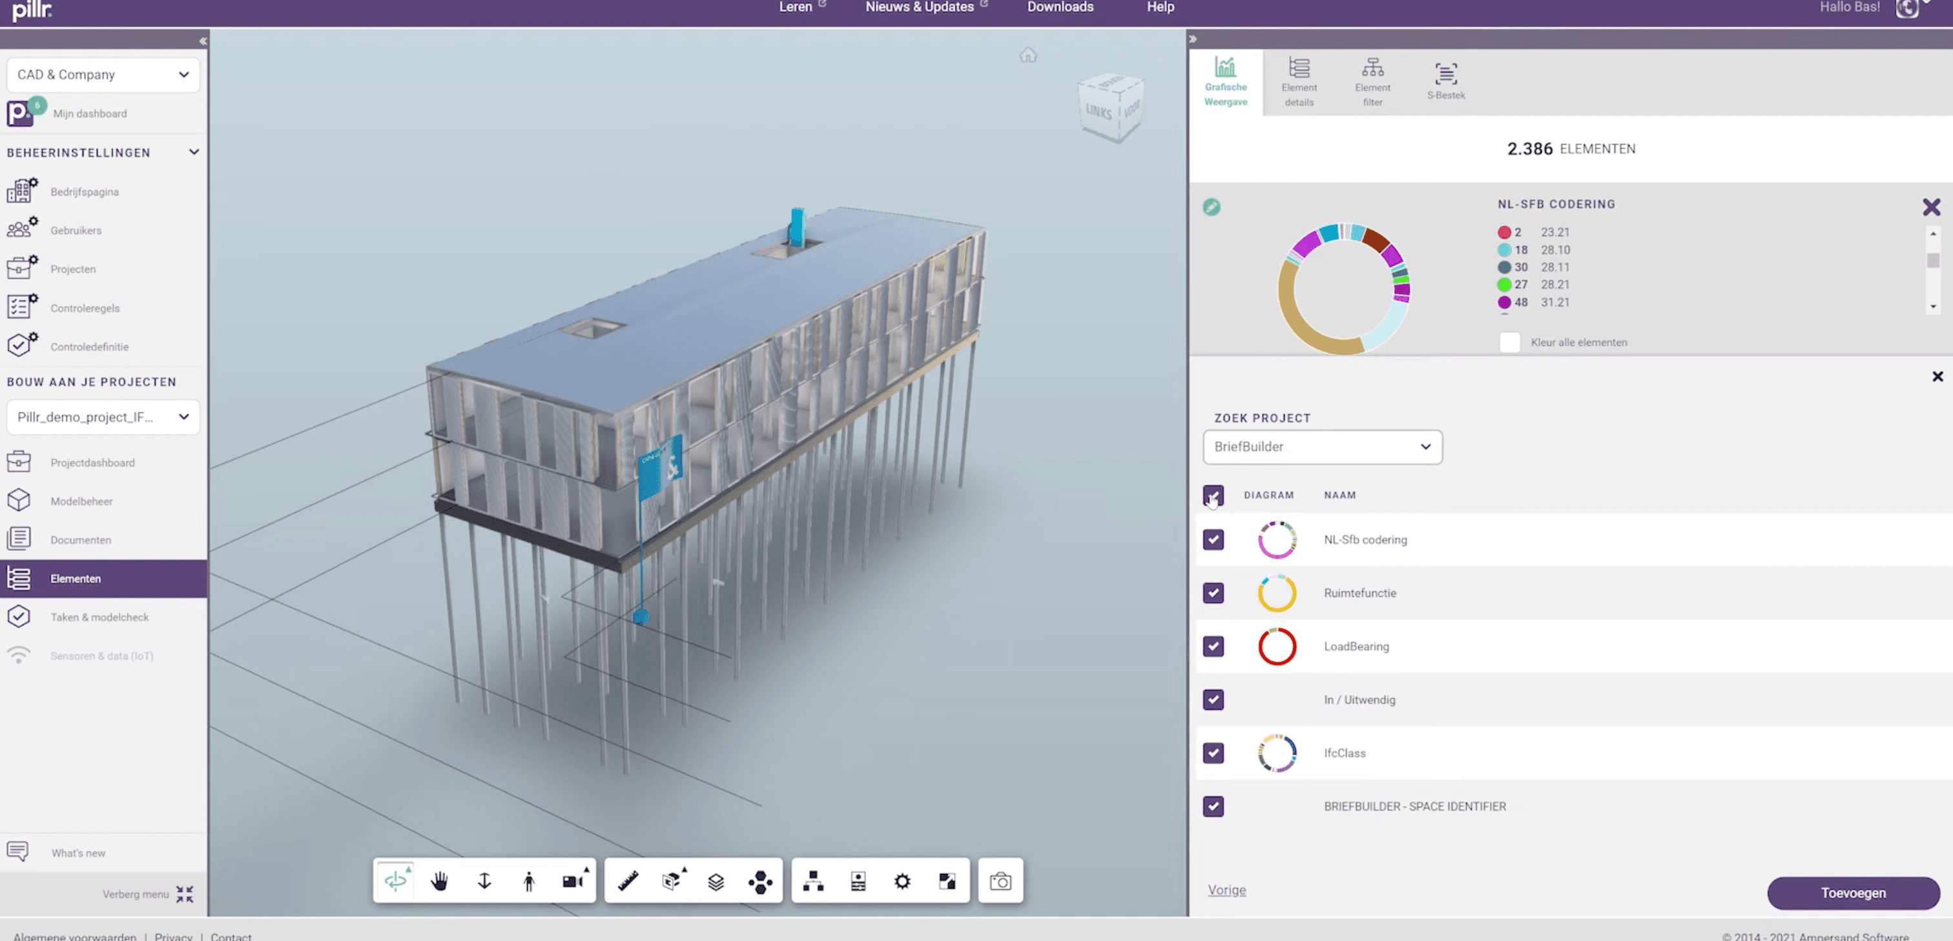The image size is (1953, 941).
Task: Uncheck the NL-Sfb codering checkbox
Action: 1213,540
